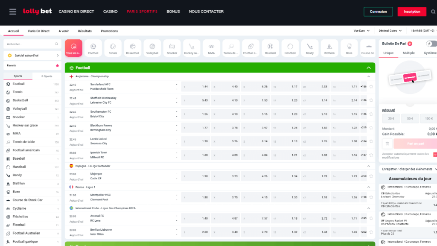Select the Football sport icon tile
This screenshot has width=437, height=246.
93,48
